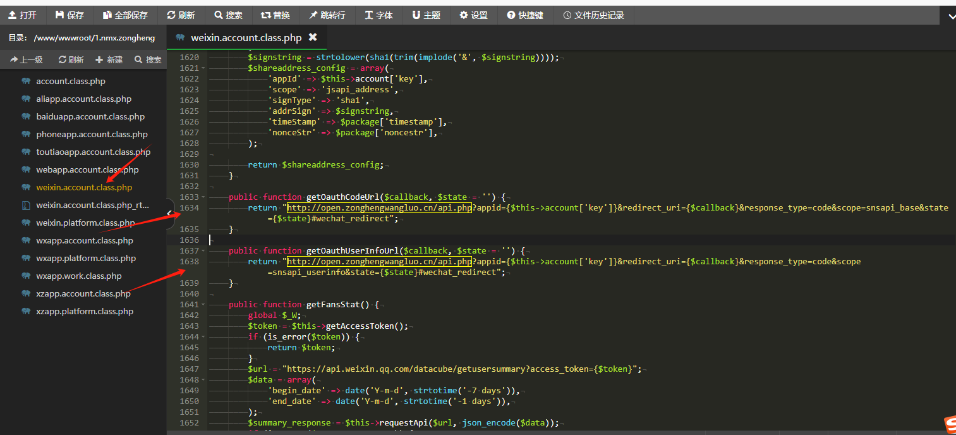Screen dimensions: 956x435
Task: Open the 字体 font settings
Action: click(x=378, y=15)
